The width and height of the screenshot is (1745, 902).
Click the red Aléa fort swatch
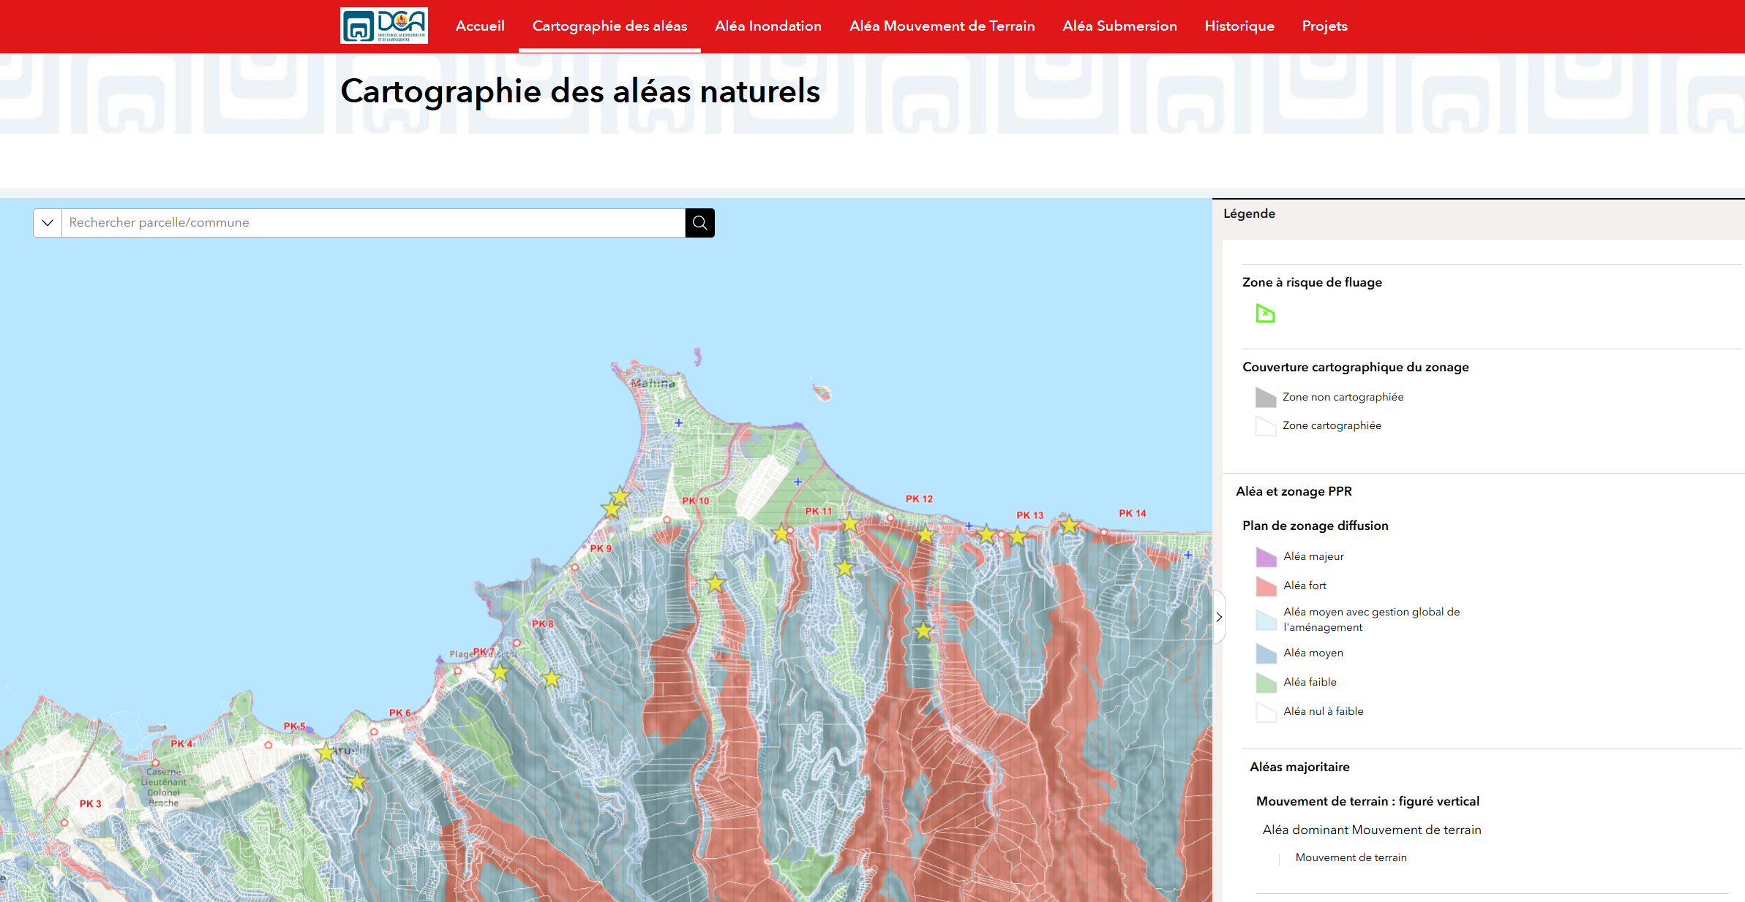click(x=1266, y=586)
